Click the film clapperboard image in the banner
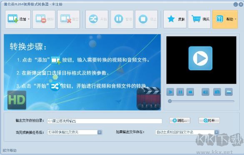This screenshot has height=155, width=244. click(x=149, y=98)
